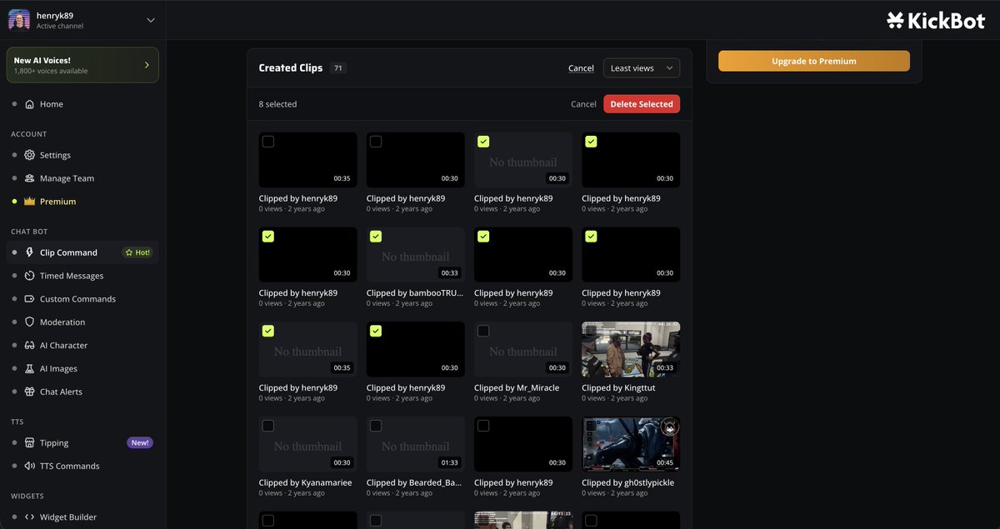Click the 01:33 duration badge
1000x529 pixels.
pos(449,462)
